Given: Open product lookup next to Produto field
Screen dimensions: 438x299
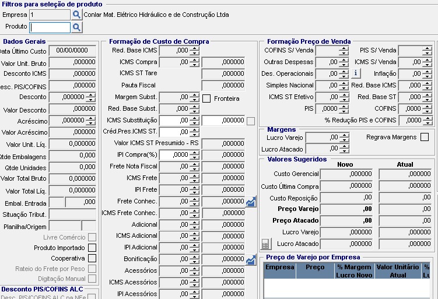Looking at the screenshot, I should click(x=76, y=27).
